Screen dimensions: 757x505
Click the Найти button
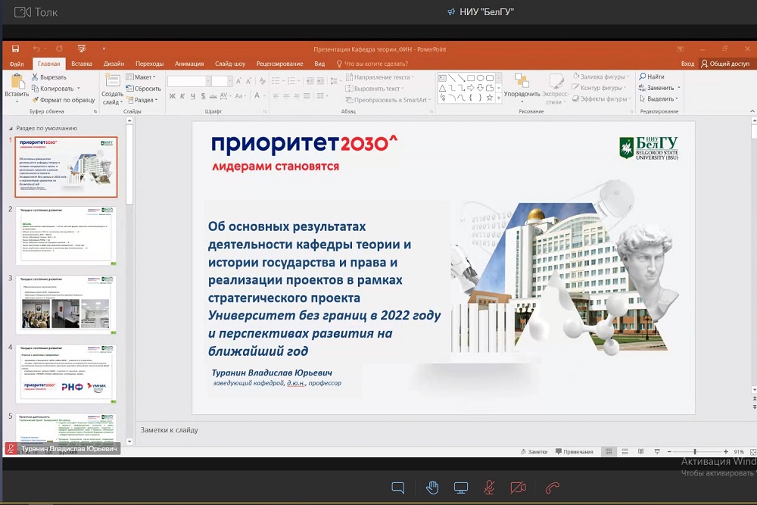pyautogui.click(x=651, y=77)
